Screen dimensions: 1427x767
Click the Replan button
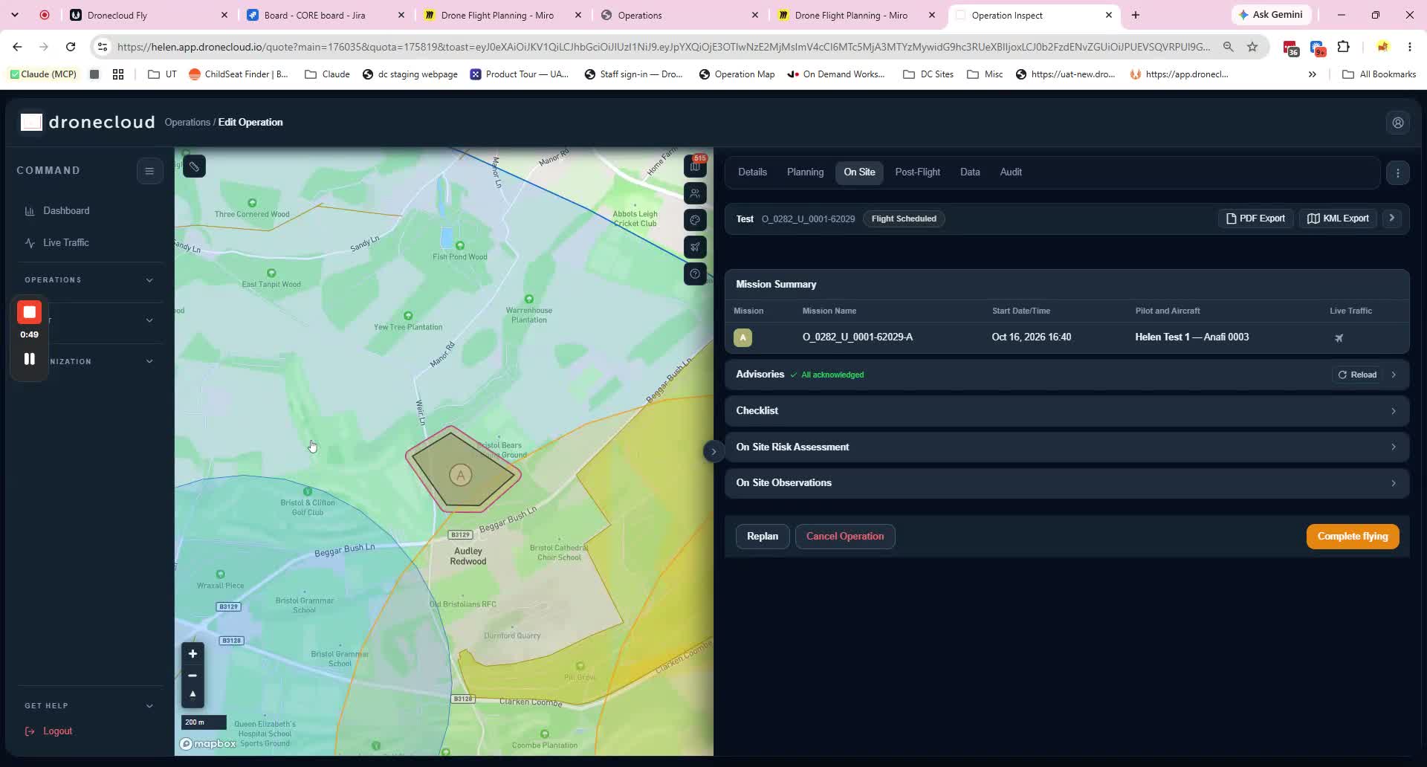click(x=763, y=537)
